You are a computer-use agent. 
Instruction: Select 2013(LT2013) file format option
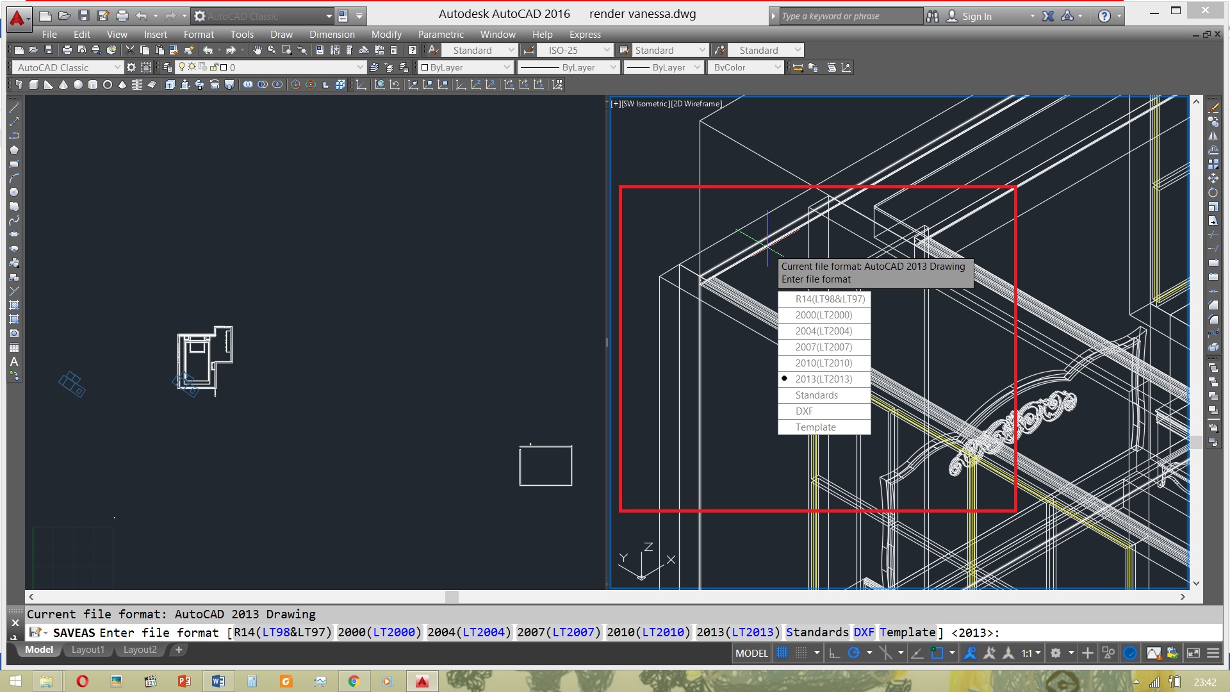(824, 379)
